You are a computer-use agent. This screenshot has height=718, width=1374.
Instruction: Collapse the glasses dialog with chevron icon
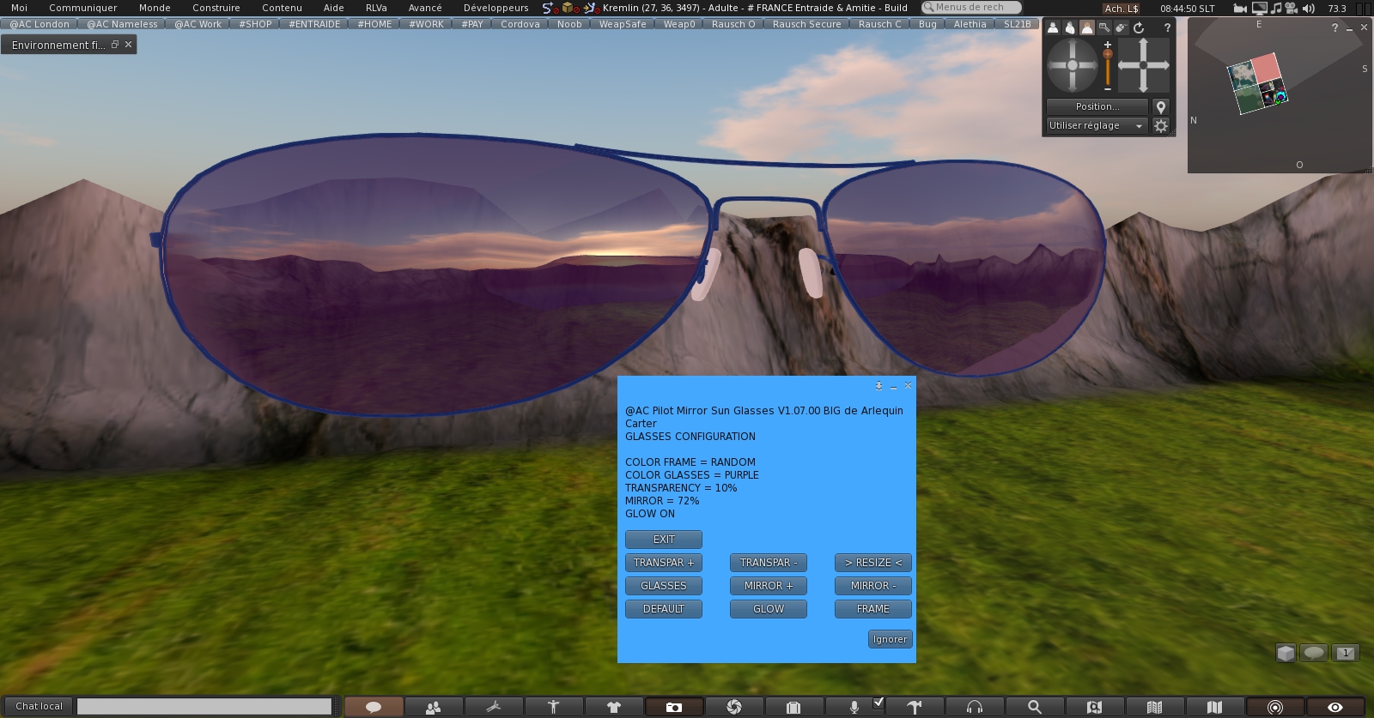pyautogui.click(x=879, y=386)
